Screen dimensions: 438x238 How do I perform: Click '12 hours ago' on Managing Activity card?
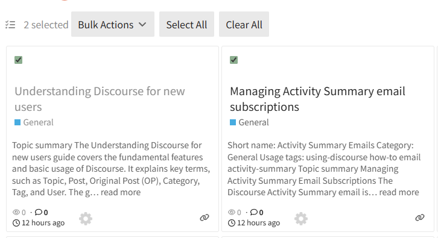[259, 223]
